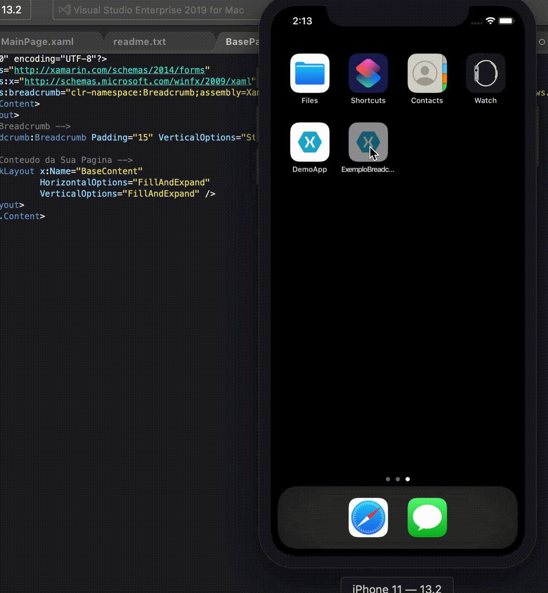548x593 pixels.
Task: Launch the Shortcuts app icon
Action: coord(368,73)
